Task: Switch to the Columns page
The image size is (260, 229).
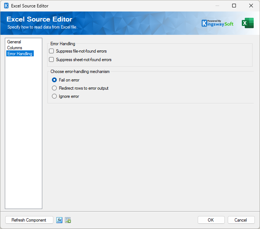Action: (x=14, y=48)
